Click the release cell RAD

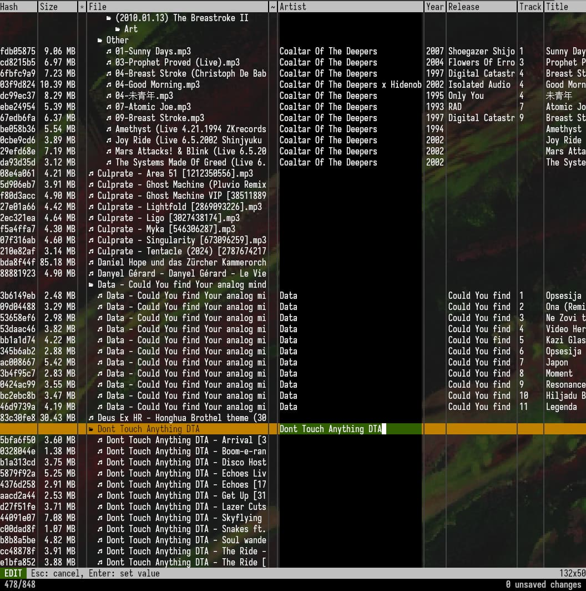pyautogui.click(x=454, y=107)
